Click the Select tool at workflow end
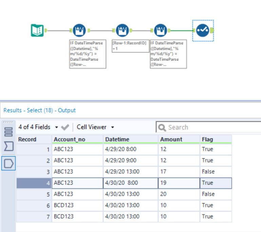The image size is (261, 232). click(x=203, y=30)
